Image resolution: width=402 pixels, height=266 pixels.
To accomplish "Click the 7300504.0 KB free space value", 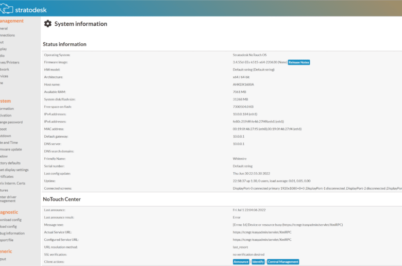I will (243, 107).
